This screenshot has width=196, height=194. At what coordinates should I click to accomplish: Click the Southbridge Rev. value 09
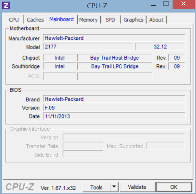(177, 66)
